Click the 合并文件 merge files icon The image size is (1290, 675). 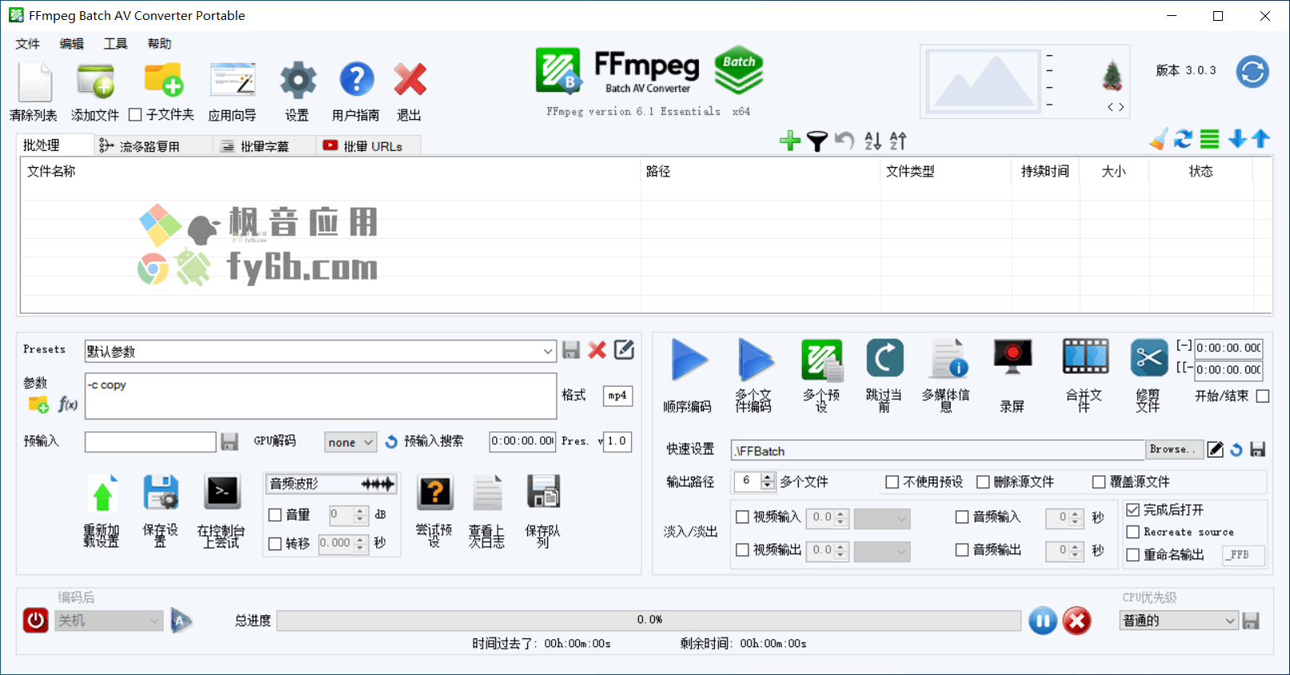pos(1086,356)
